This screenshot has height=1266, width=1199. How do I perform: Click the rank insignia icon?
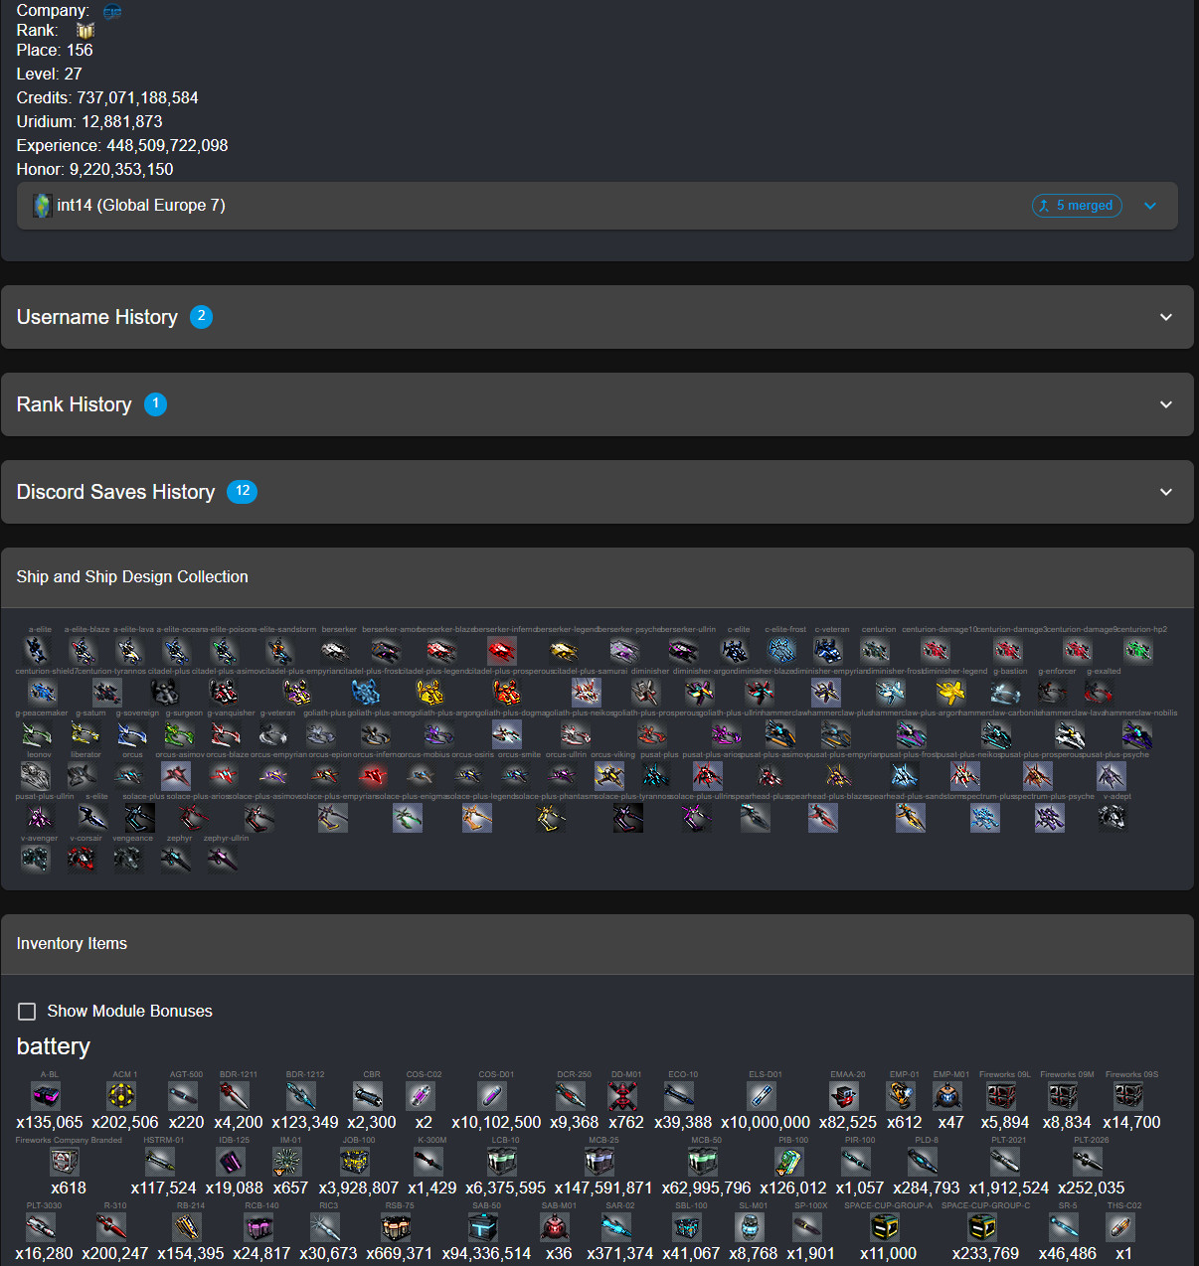coord(86,31)
